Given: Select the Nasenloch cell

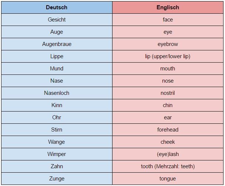Looking at the screenshot, I should pyautogui.click(x=57, y=93).
